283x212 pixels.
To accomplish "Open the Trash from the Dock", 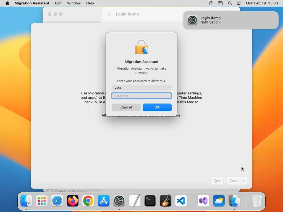I will (x=257, y=201).
